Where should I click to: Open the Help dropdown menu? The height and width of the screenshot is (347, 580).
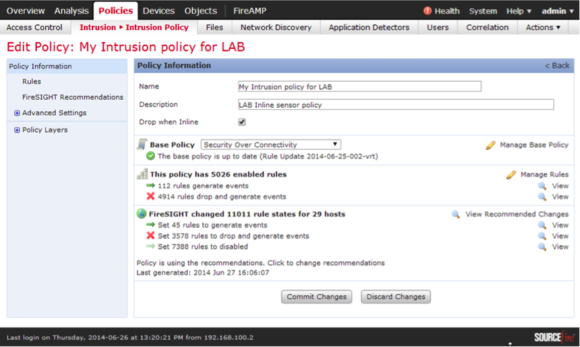518,11
